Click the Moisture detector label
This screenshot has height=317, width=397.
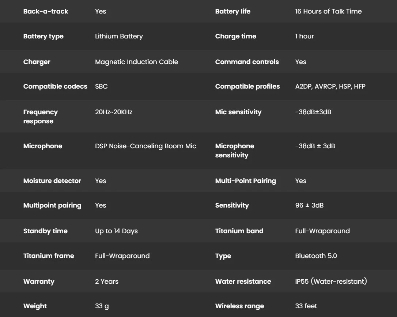click(x=52, y=181)
